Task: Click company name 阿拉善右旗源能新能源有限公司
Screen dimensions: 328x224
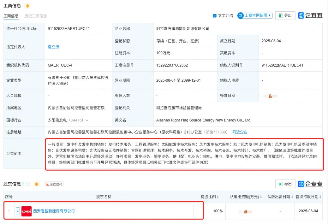Action: click(182, 29)
